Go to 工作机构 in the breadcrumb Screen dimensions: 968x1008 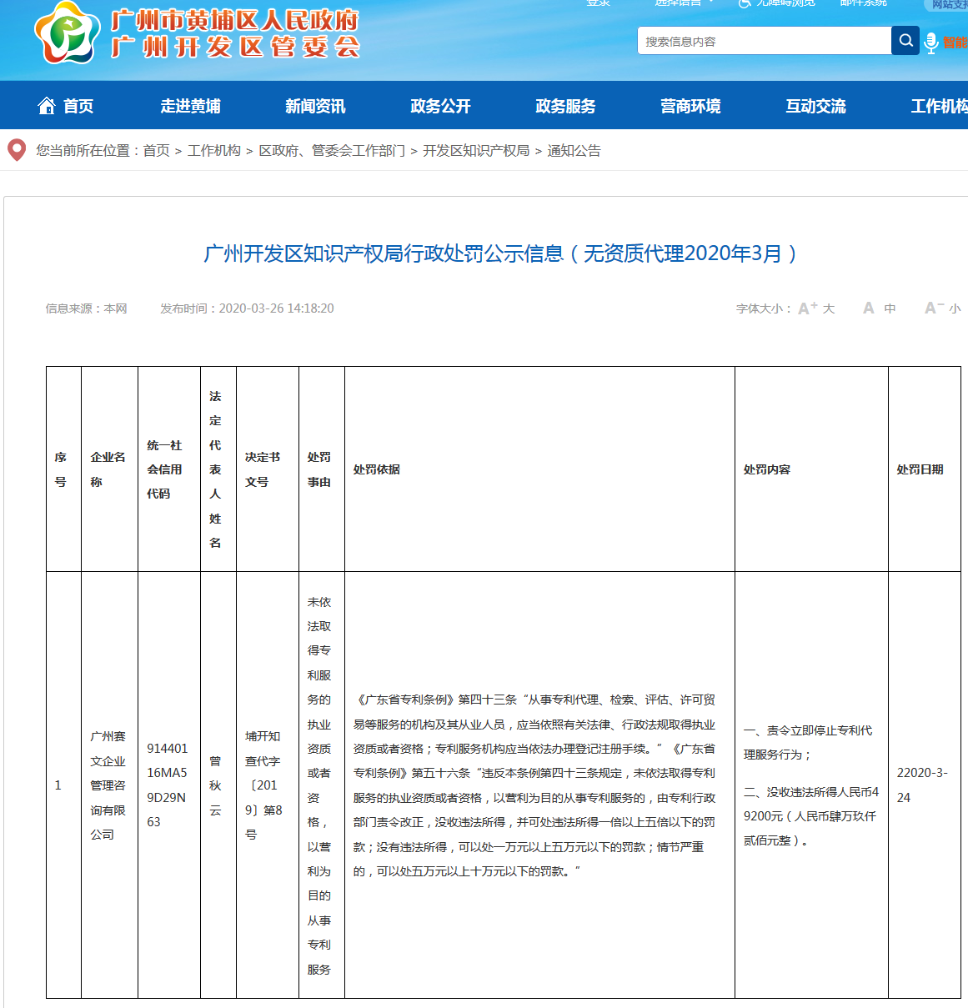click(x=213, y=151)
